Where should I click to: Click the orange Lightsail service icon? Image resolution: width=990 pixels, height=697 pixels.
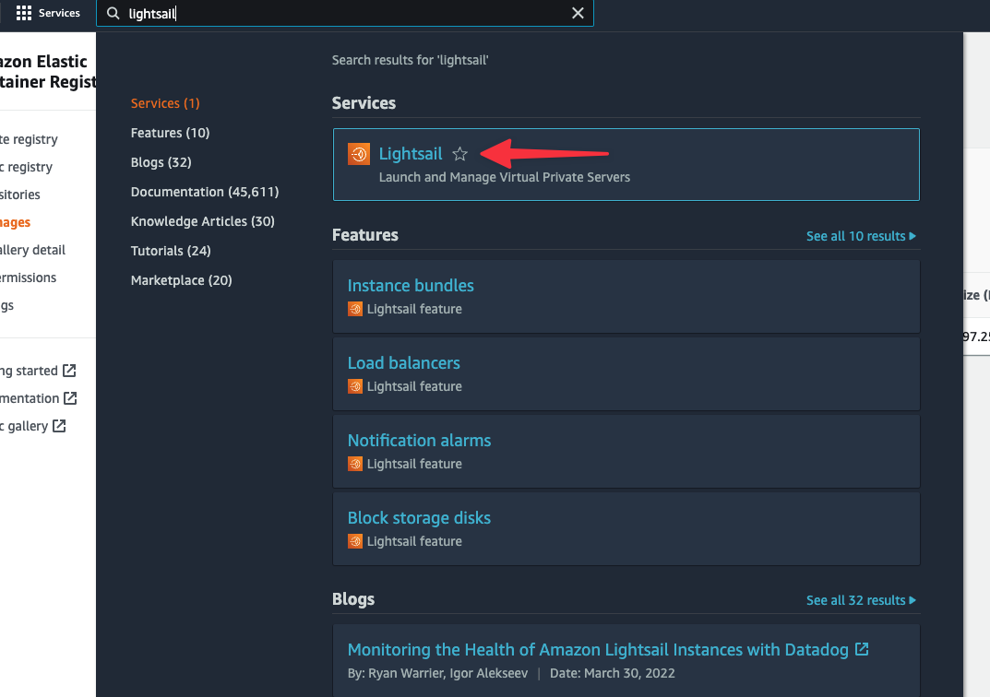pyautogui.click(x=359, y=154)
